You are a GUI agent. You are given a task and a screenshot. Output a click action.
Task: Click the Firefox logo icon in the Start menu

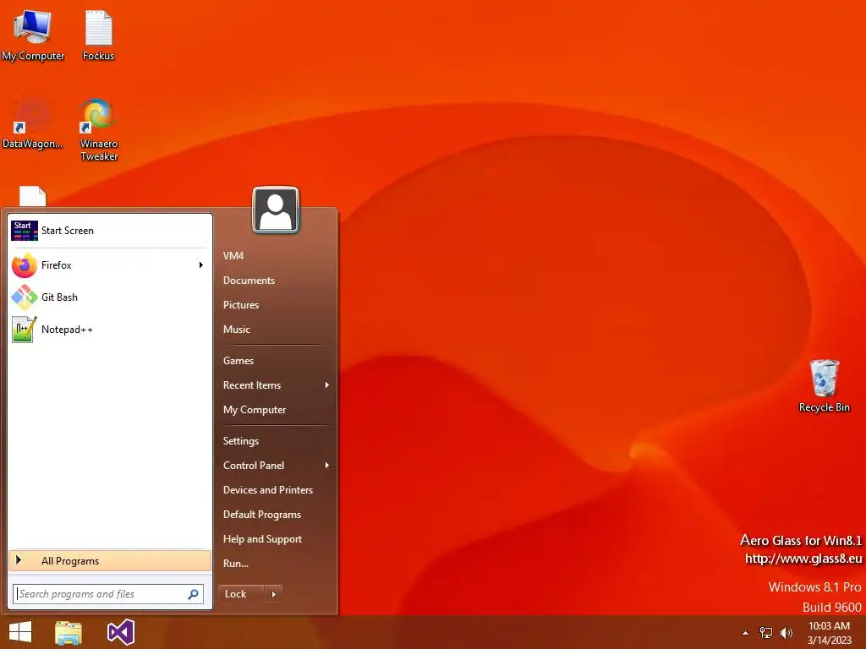pos(25,265)
